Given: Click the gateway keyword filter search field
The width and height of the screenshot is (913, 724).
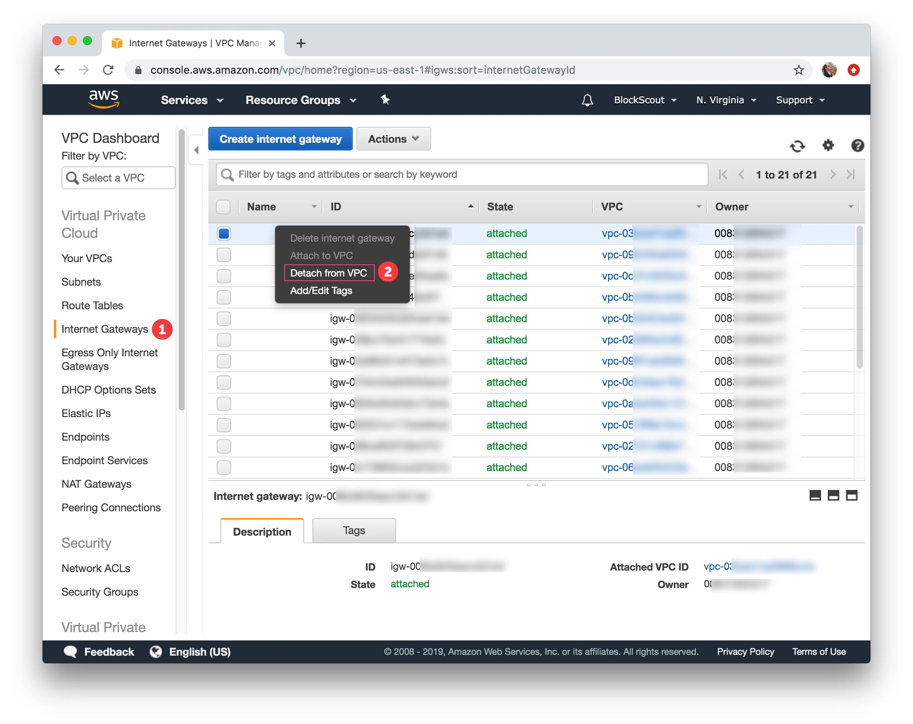Looking at the screenshot, I should click(x=462, y=175).
